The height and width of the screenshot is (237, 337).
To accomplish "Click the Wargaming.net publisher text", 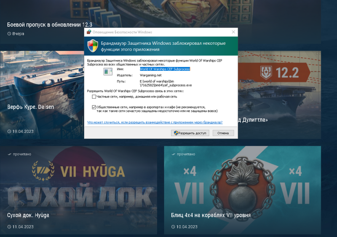I will pos(150,75).
